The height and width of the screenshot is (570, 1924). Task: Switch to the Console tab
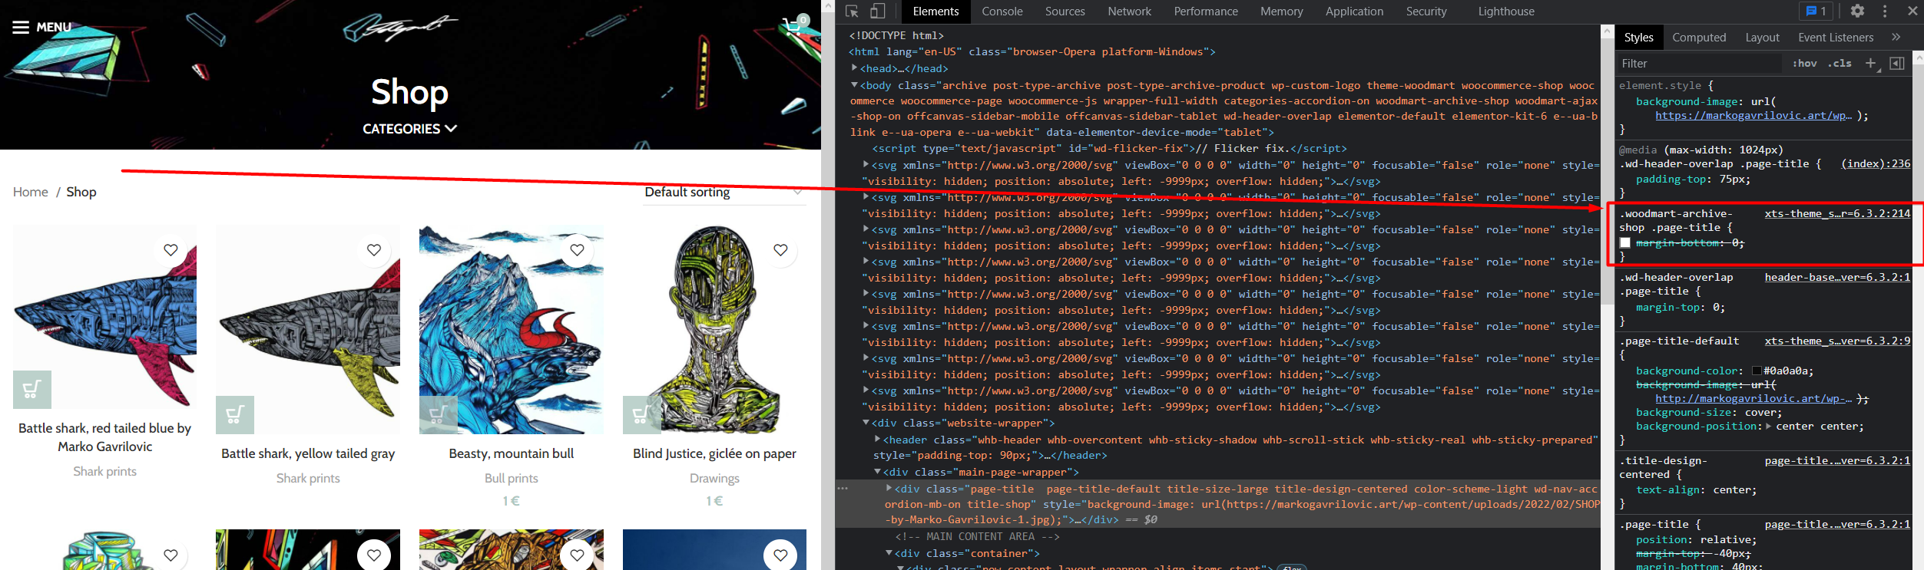tap(1002, 12)
